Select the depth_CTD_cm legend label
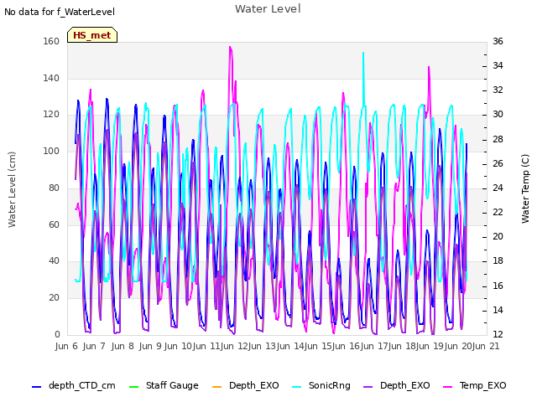 (x=82, y=385)
